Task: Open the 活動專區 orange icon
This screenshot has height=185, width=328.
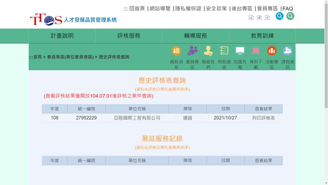Action: point(272,51)
